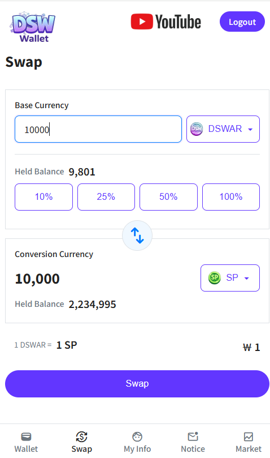Image resolution: width=270 pixels, height=458 pixels.
Task: Focus the base currency amount field
Action: click(x=98, y=129)
